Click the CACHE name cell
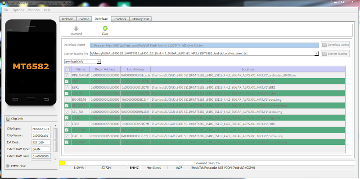This screenshot has width=360, height=179. 81,136
